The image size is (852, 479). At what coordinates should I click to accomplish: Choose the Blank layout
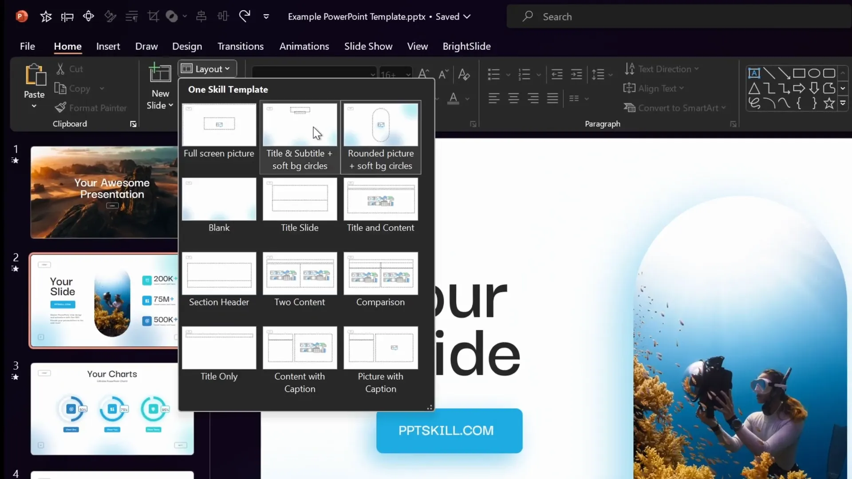[219, 205]
